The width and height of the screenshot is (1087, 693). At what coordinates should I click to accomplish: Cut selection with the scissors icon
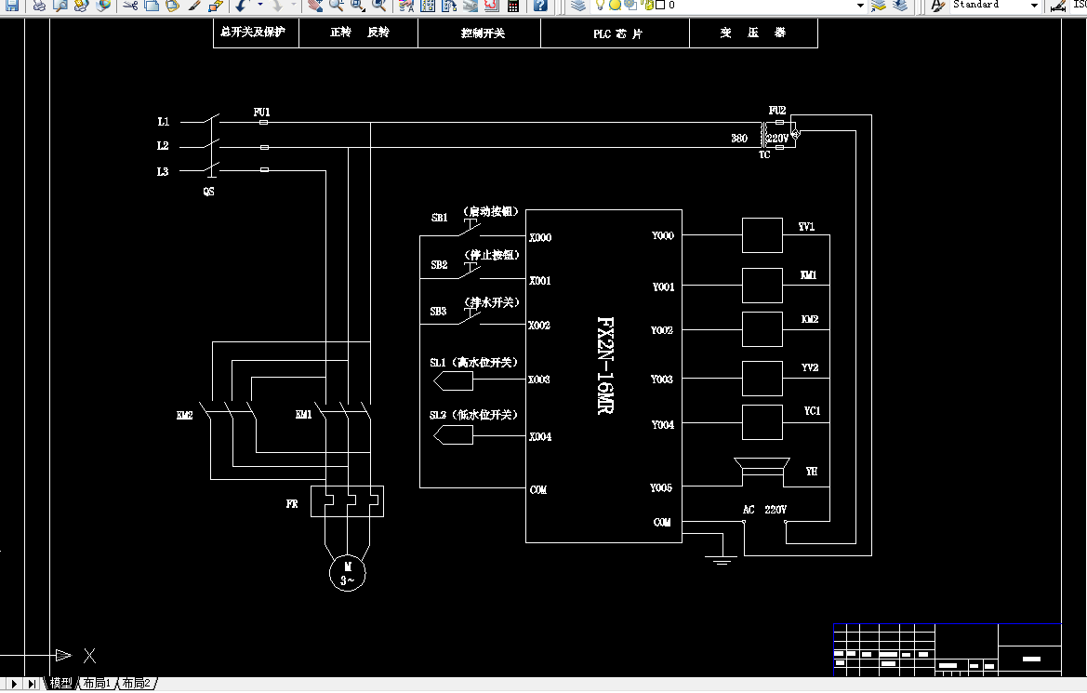pos(129,6)
